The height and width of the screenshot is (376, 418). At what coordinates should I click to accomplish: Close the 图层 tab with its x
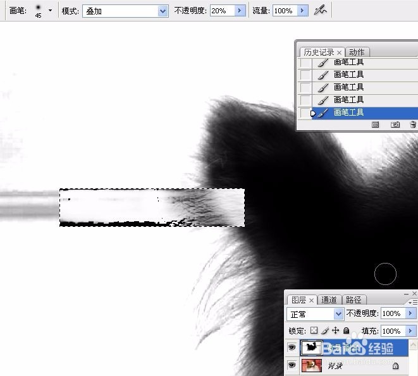(x=311, y=301)
